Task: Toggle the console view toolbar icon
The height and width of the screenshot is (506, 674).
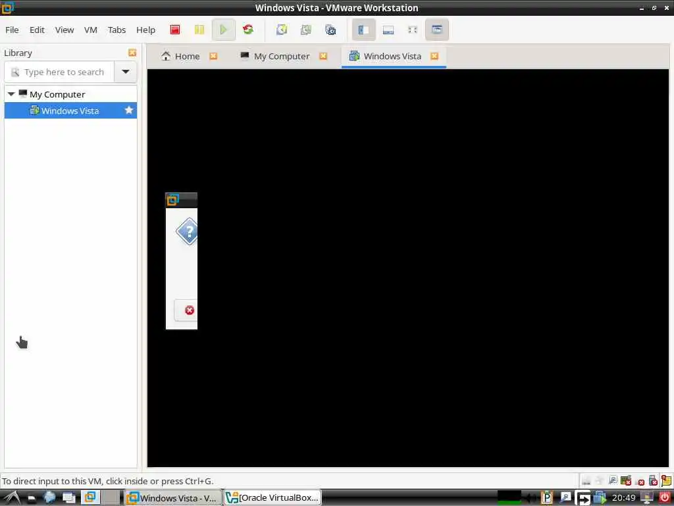Action: click(x=437, y=30)
